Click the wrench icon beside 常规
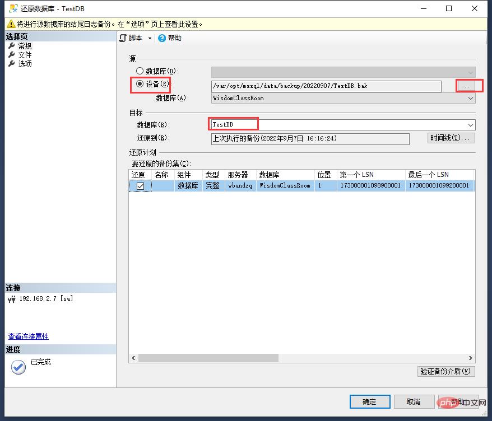Screen dimensions: 492x421 11,46
